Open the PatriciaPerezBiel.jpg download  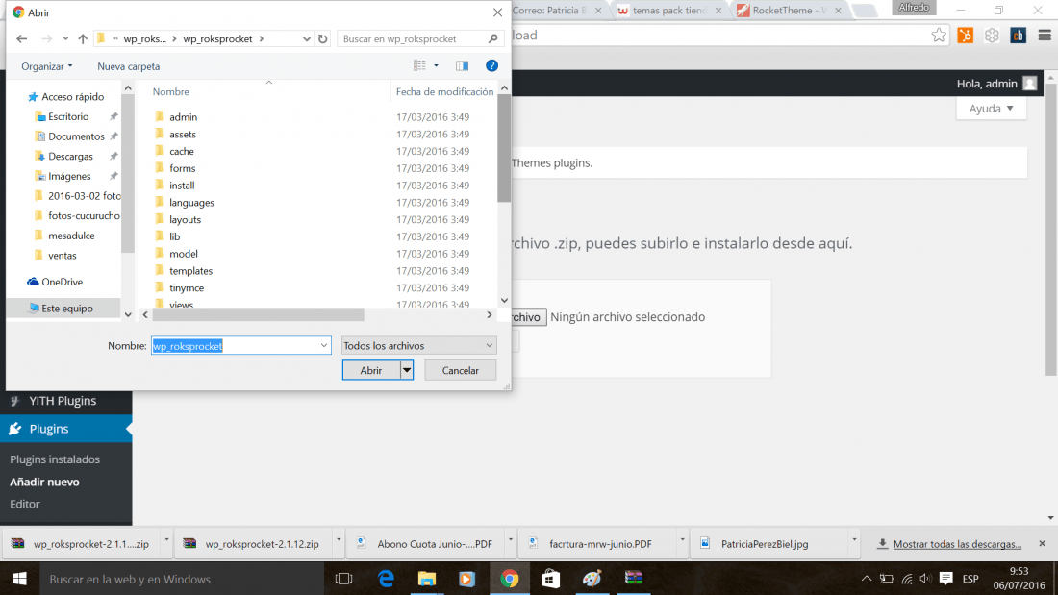pos(764,544)
